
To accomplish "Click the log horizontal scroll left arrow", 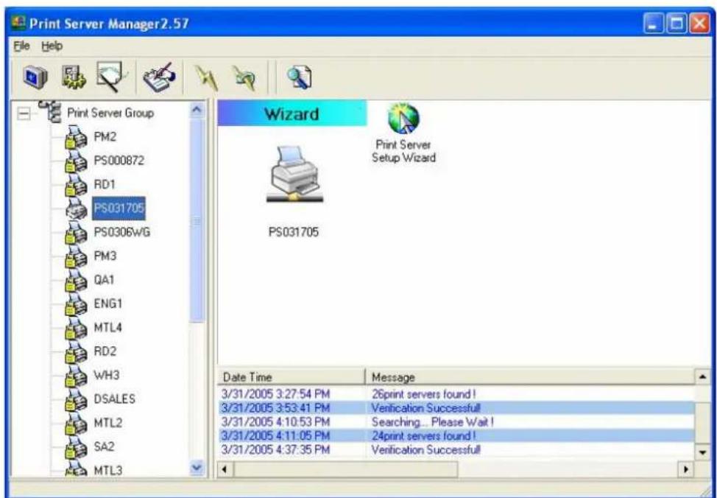I will tap(225, 469).
